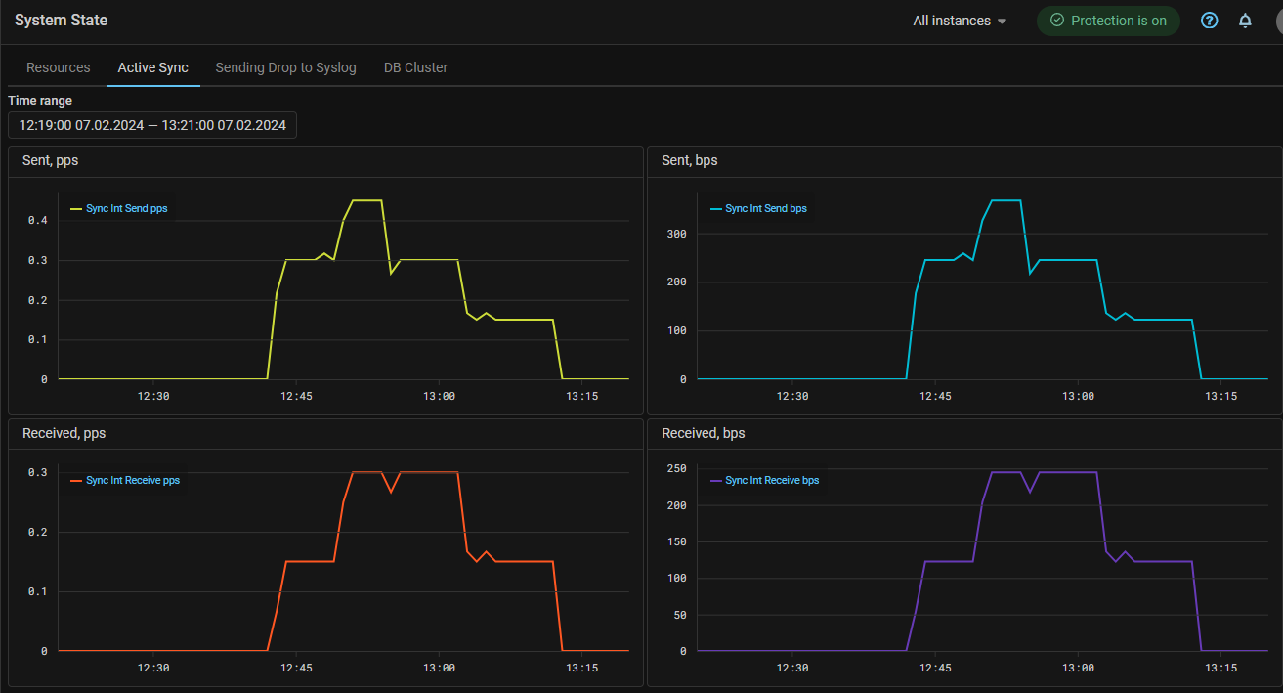The width and height of the screenshot is (1283, 693).
Task: Click the yellow Sync Int Send pps line marker
Action: click(76, 209)
